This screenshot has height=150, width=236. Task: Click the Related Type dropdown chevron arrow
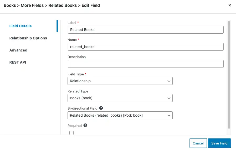tap(169, 98)
